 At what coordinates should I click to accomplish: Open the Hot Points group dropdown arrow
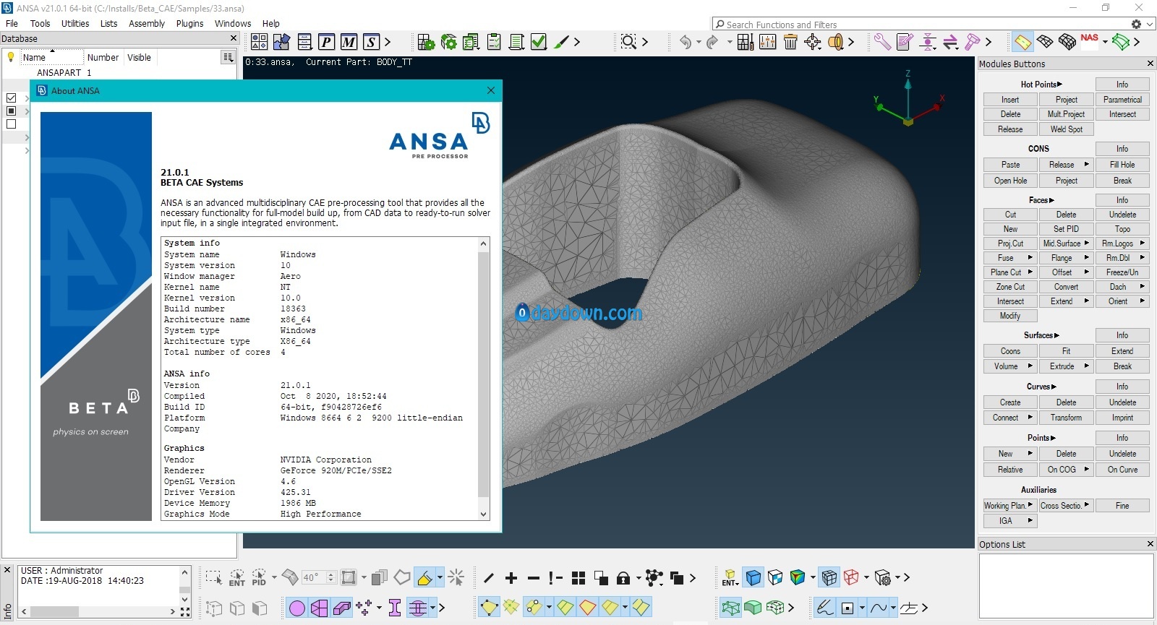pyautogui.click(x=1060, y=85)
